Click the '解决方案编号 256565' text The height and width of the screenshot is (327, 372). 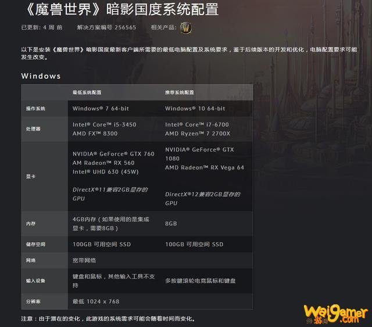pos(106,27)
